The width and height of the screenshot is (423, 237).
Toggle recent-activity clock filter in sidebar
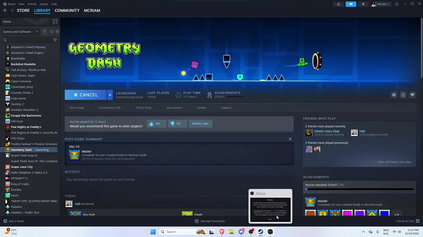coord(52,32)
